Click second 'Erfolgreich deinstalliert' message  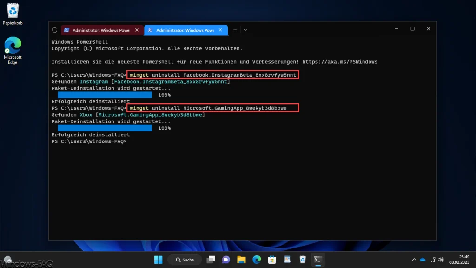pyautogui.click(x=91, y=134)
